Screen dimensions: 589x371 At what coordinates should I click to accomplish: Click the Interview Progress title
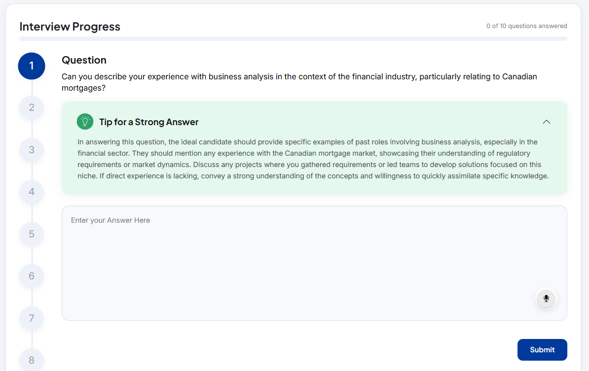pos(70,27)
